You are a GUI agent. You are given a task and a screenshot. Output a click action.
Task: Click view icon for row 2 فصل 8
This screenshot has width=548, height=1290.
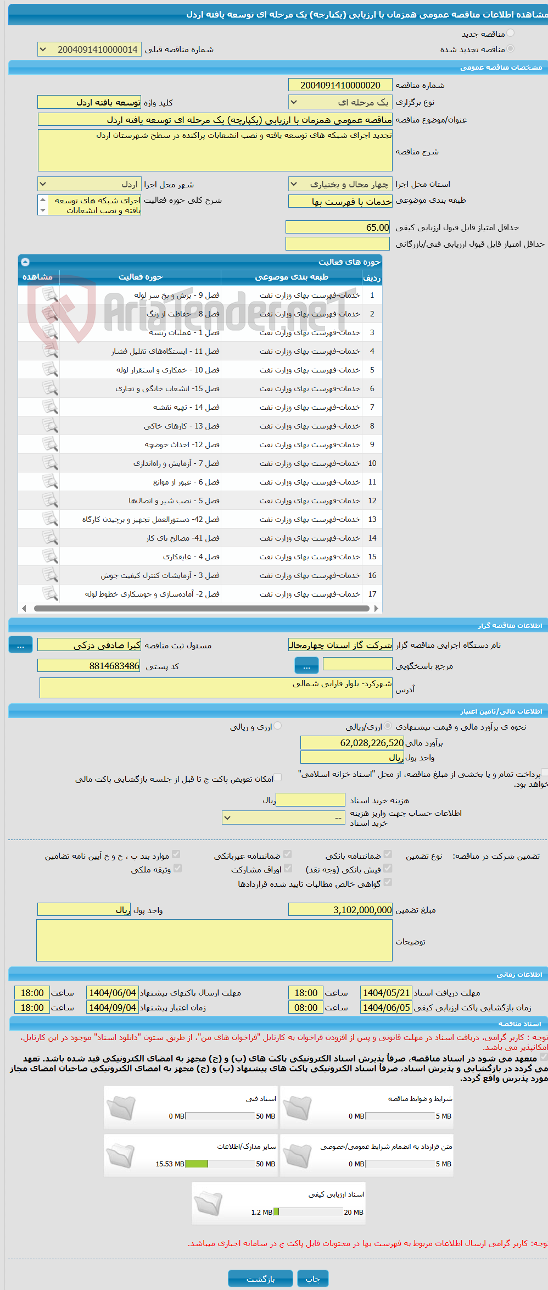[x=50, y=314]
